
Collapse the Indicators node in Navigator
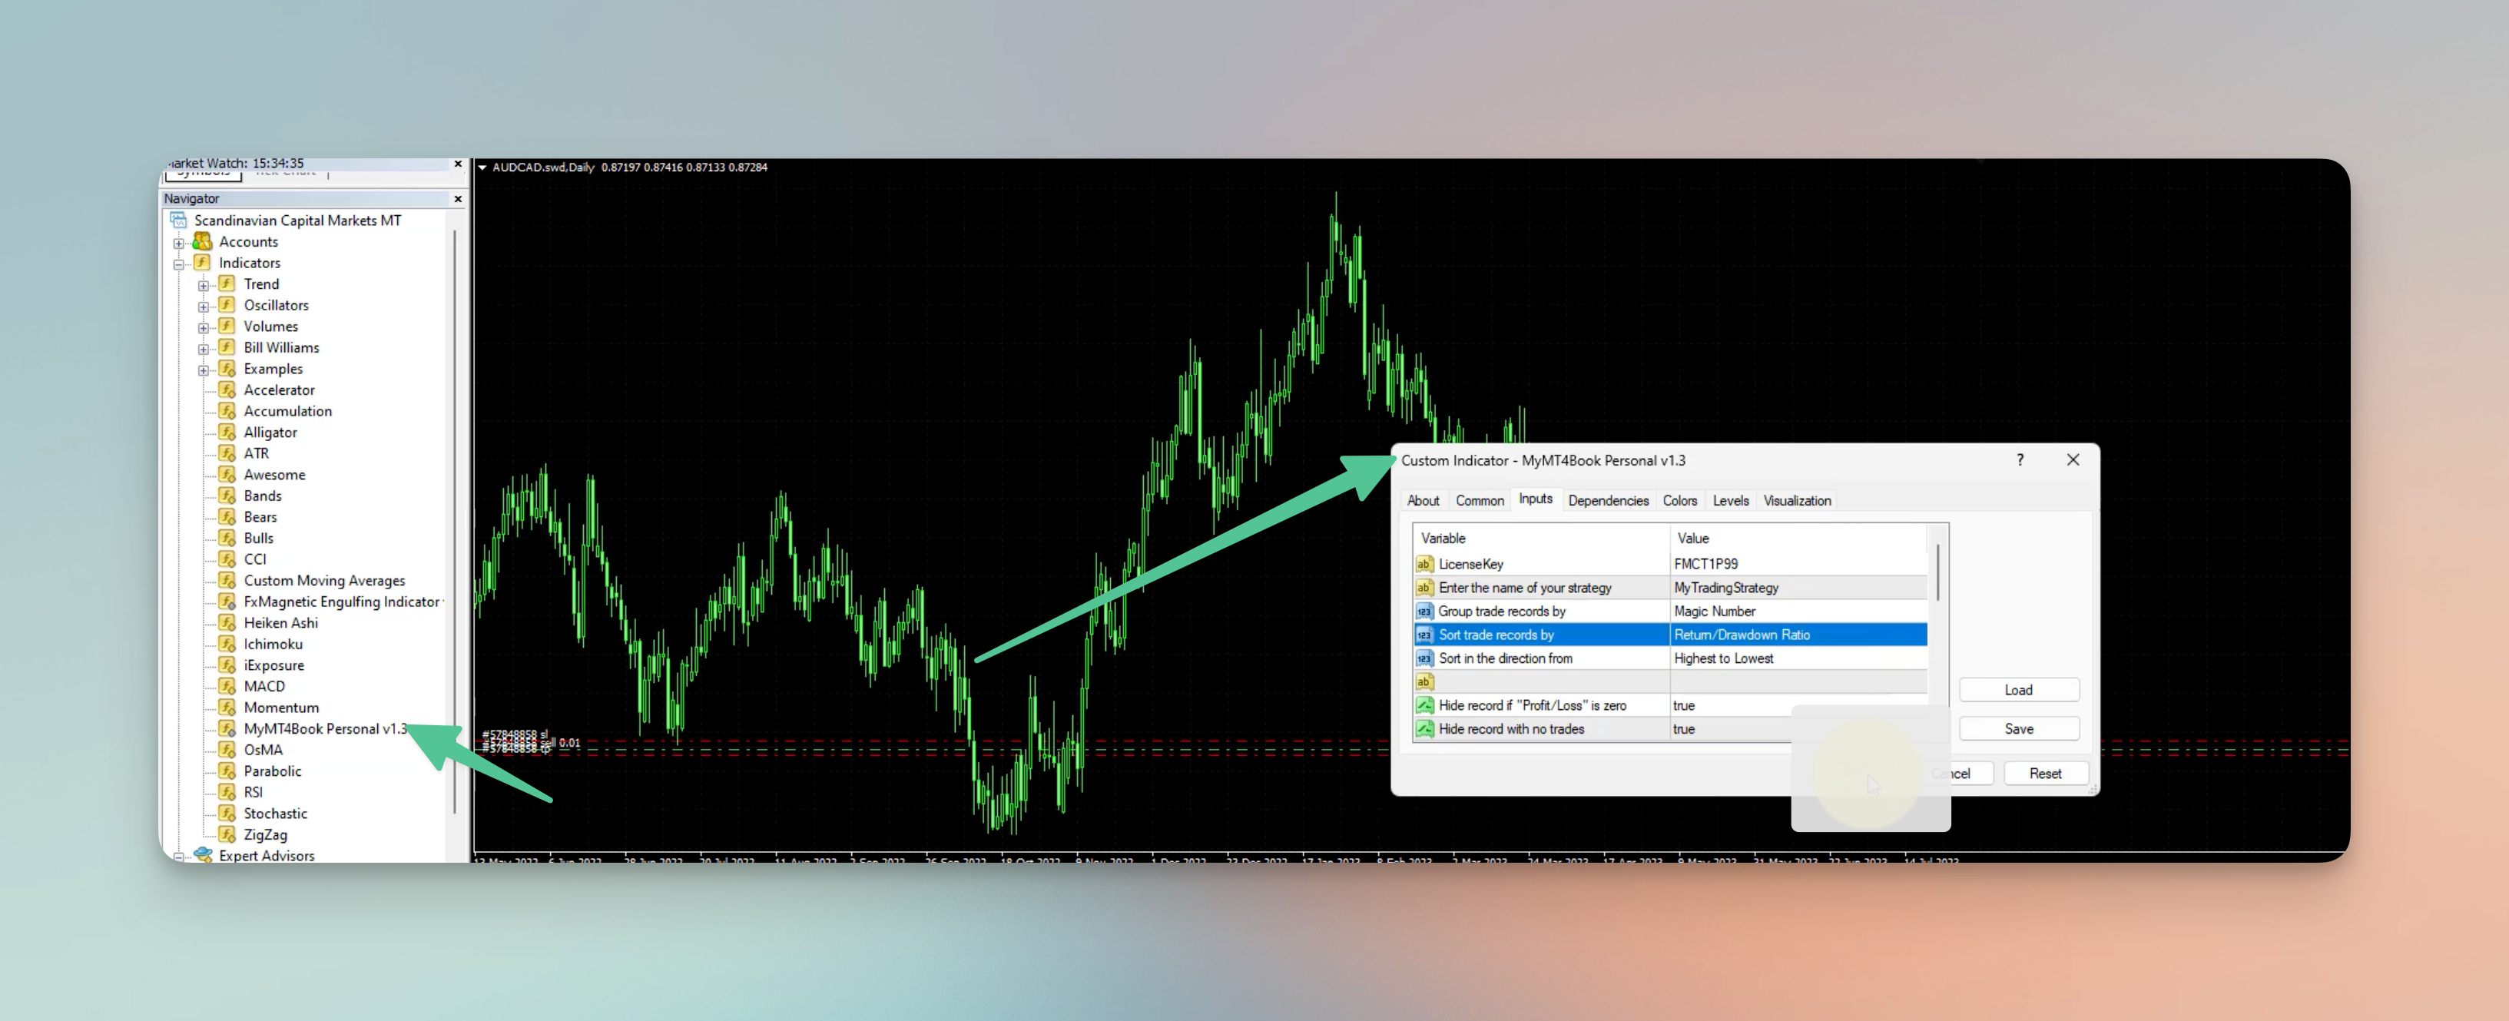179,264
